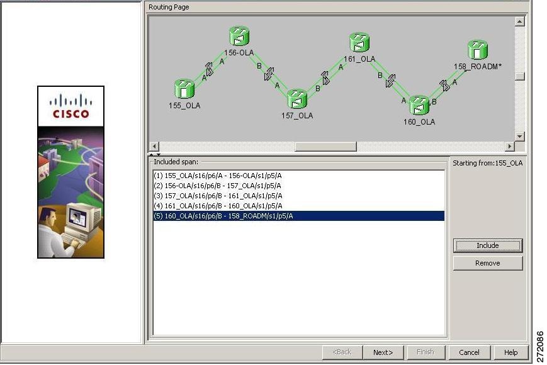Click the map's horizontal scrollbar thumb
This screenshot has width=547, height=365.
click(325, 147)
